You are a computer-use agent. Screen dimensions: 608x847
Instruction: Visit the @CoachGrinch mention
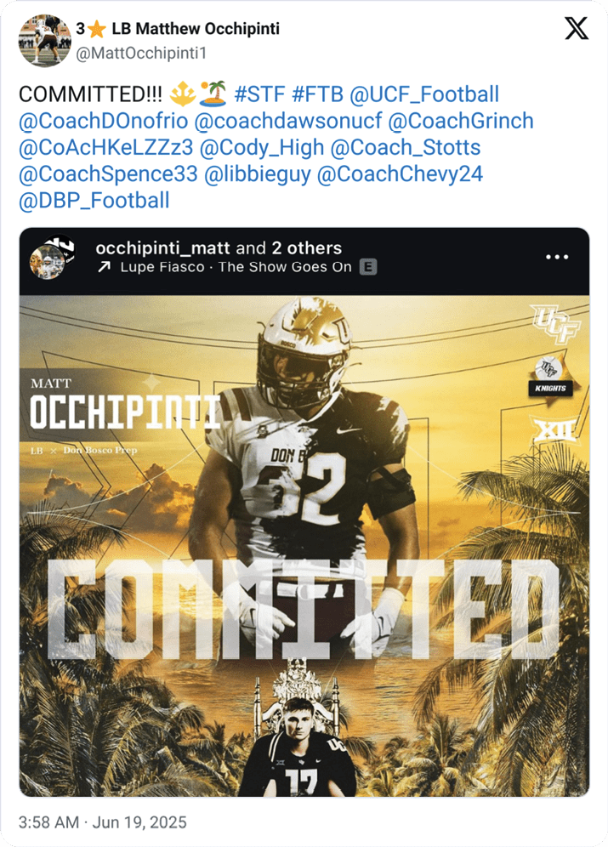coord(460,121)
